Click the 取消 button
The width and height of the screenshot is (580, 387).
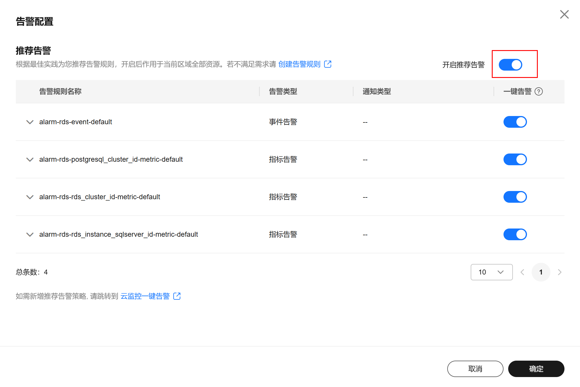click(x=475, y=369)
